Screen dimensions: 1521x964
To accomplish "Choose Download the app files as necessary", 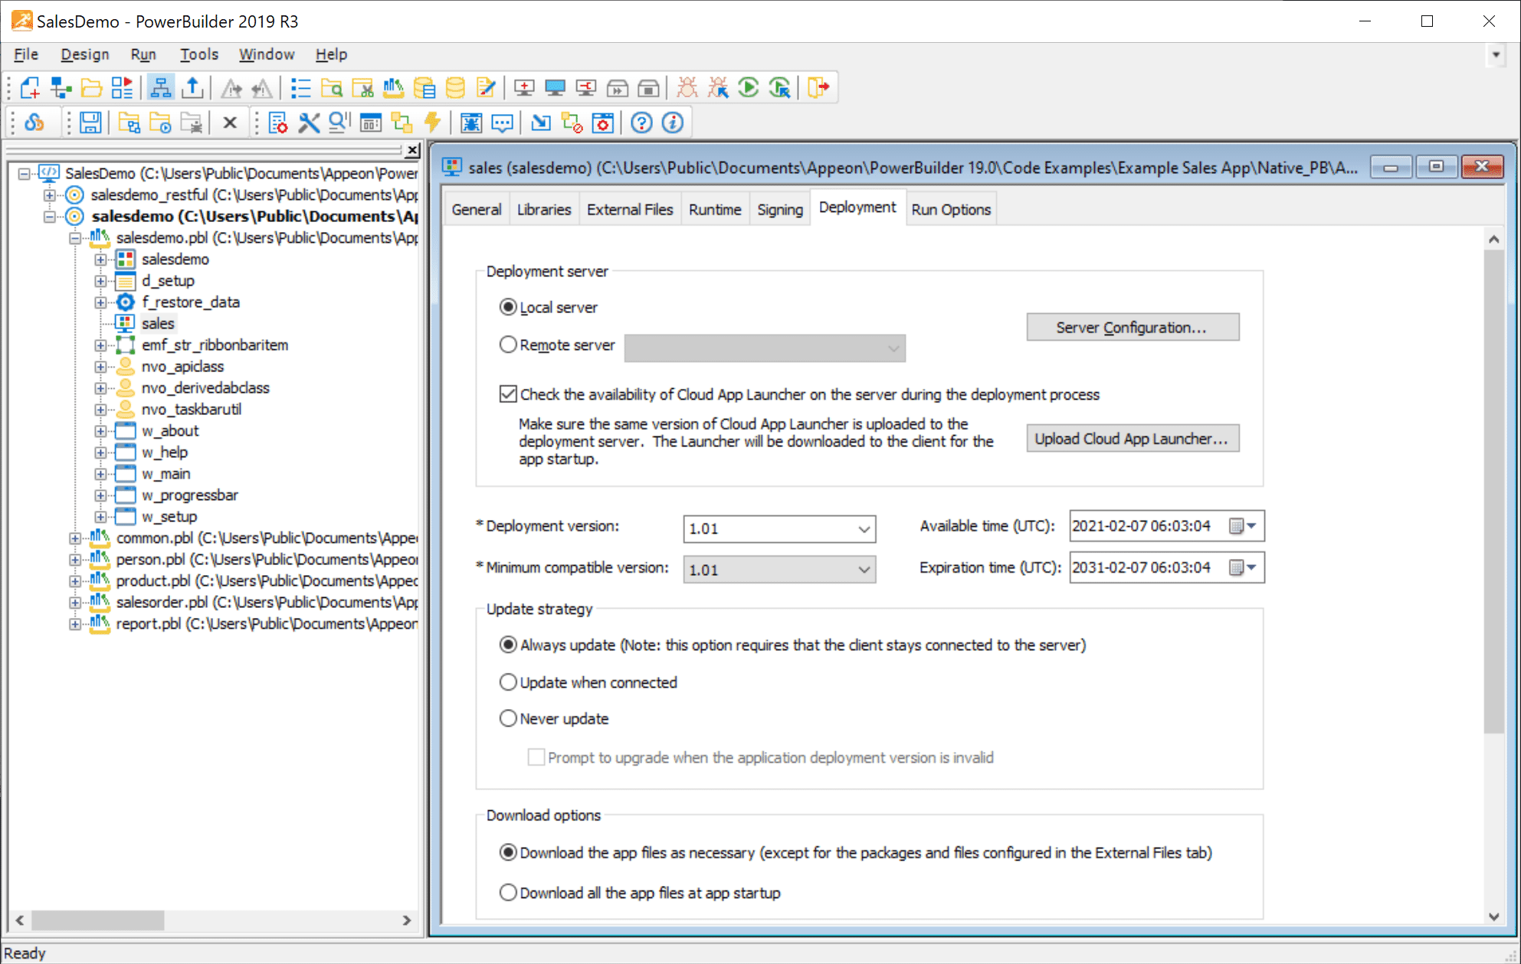I will [x=507, y=852].
